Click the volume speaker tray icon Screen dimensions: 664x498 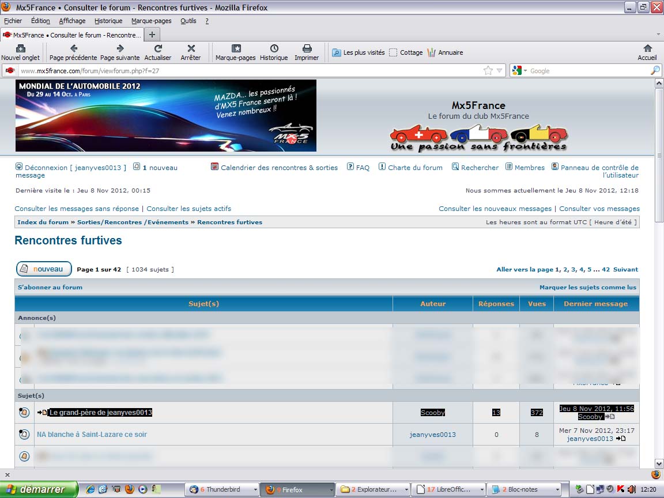[631, 489]
